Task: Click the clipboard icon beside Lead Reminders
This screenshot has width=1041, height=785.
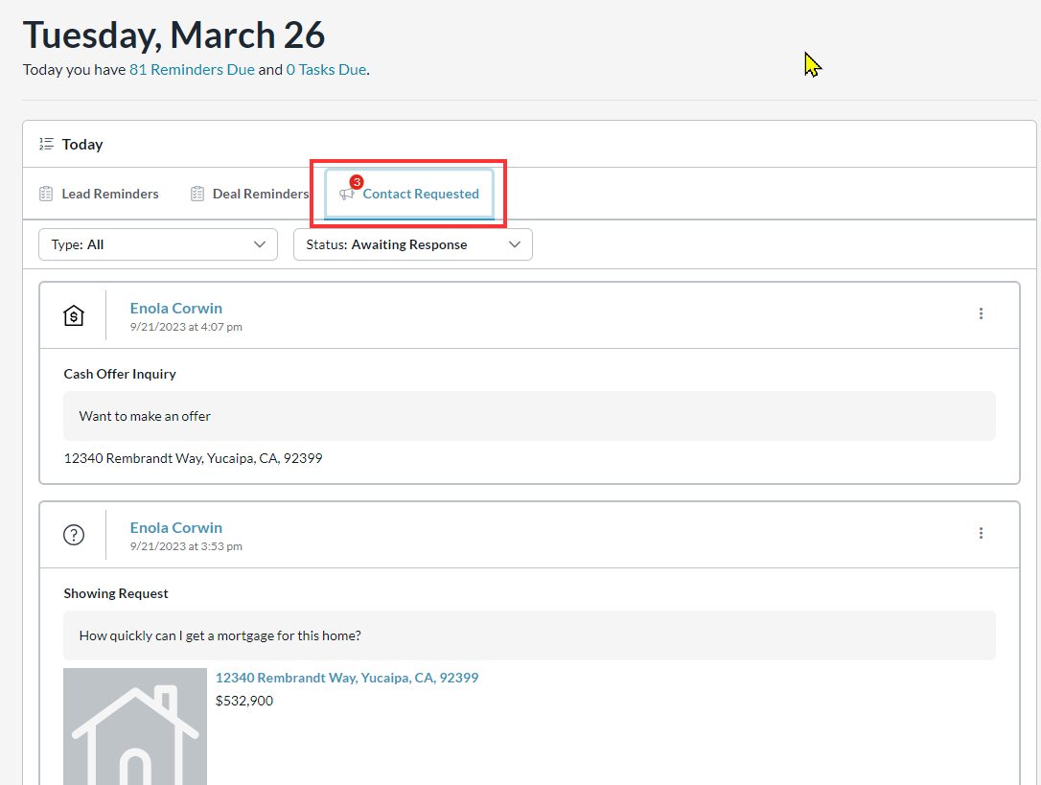Action: (46, 194)
